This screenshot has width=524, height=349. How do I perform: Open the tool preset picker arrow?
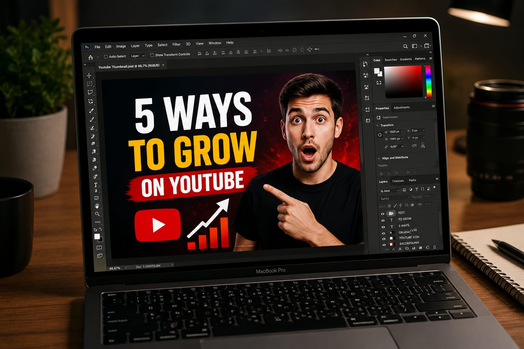[98, 57]
